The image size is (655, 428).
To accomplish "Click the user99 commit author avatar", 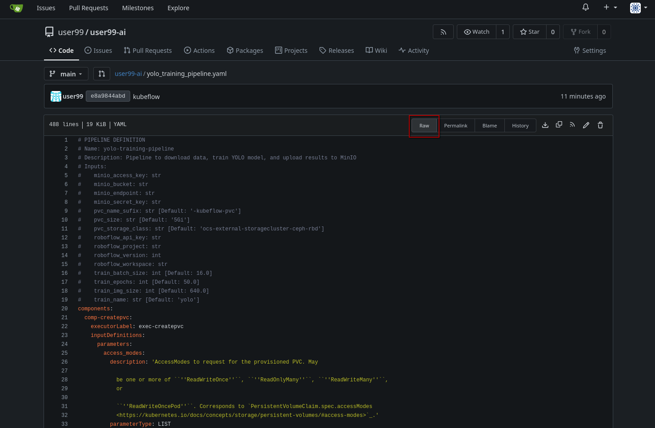I will pyautogui.click(x=56, y=96).
